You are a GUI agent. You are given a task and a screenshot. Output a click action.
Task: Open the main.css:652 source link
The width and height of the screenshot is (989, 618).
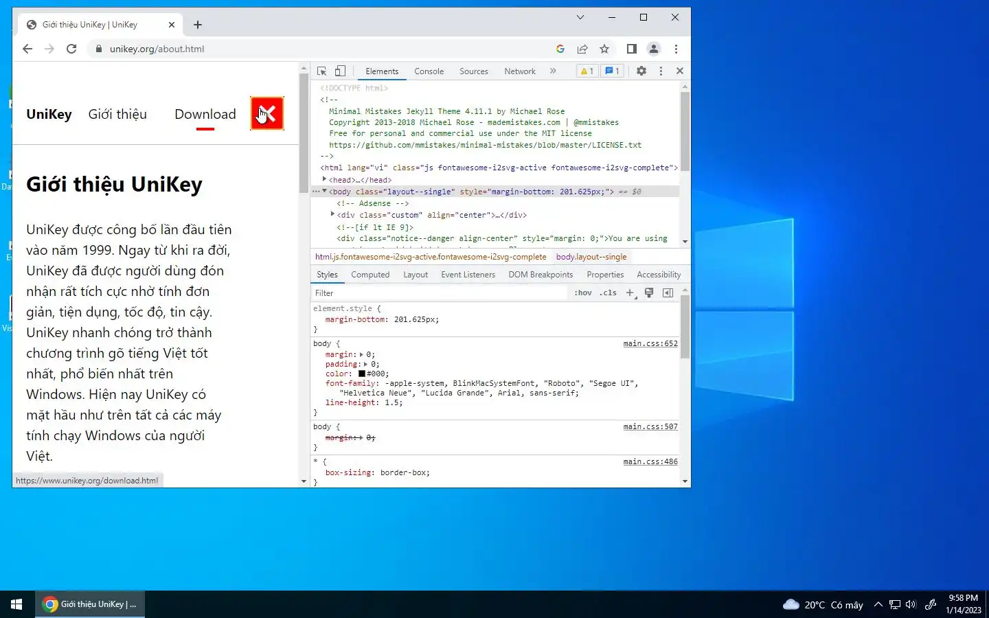pos(650,343)
